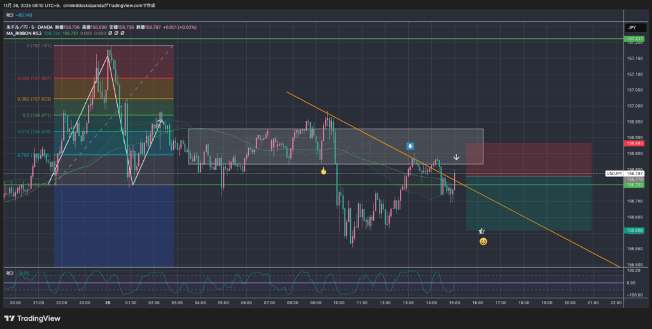Screen dimensions: 652x329
Task: Click the red stop-loss zone of short position
Action: click(528, 159)
